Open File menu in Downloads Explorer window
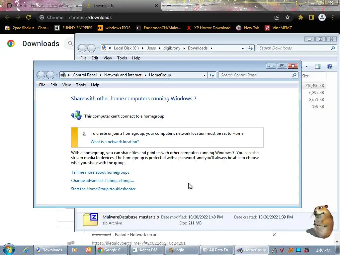Image resolution: width=340 pixels, height=255 pixels. (83, 58)
